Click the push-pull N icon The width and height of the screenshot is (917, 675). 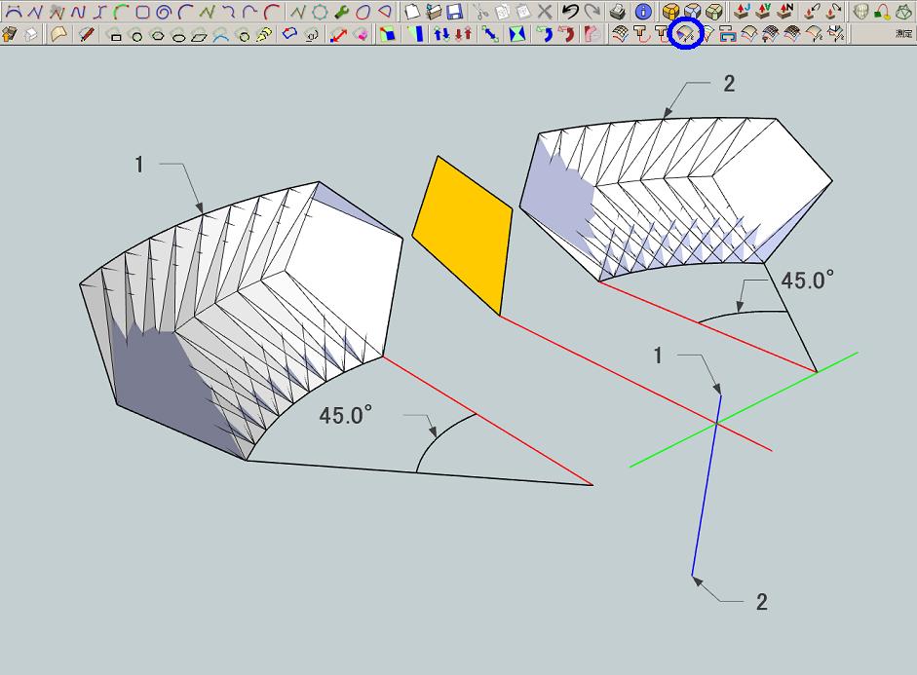(785, 11)
